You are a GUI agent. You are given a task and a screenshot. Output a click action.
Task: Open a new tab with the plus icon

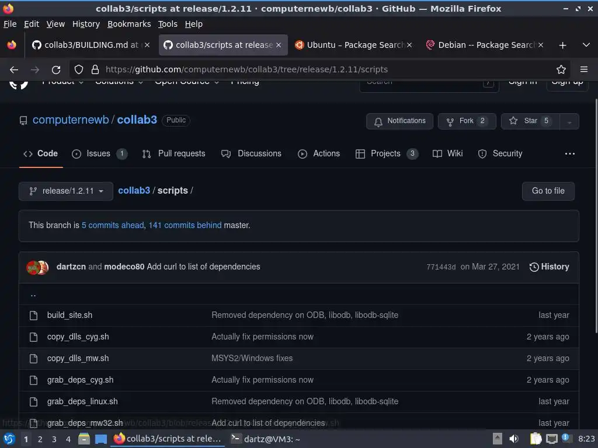(x=562, y=45)
